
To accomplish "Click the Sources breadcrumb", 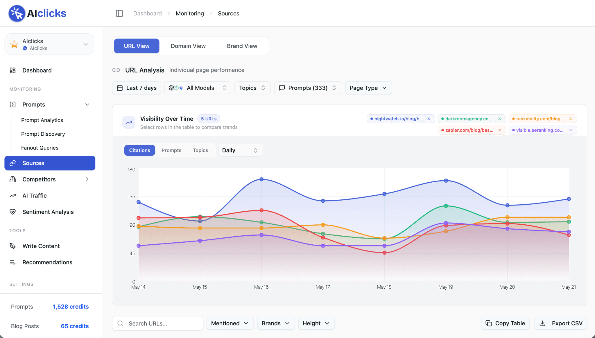I will click(x=229, y=13).
